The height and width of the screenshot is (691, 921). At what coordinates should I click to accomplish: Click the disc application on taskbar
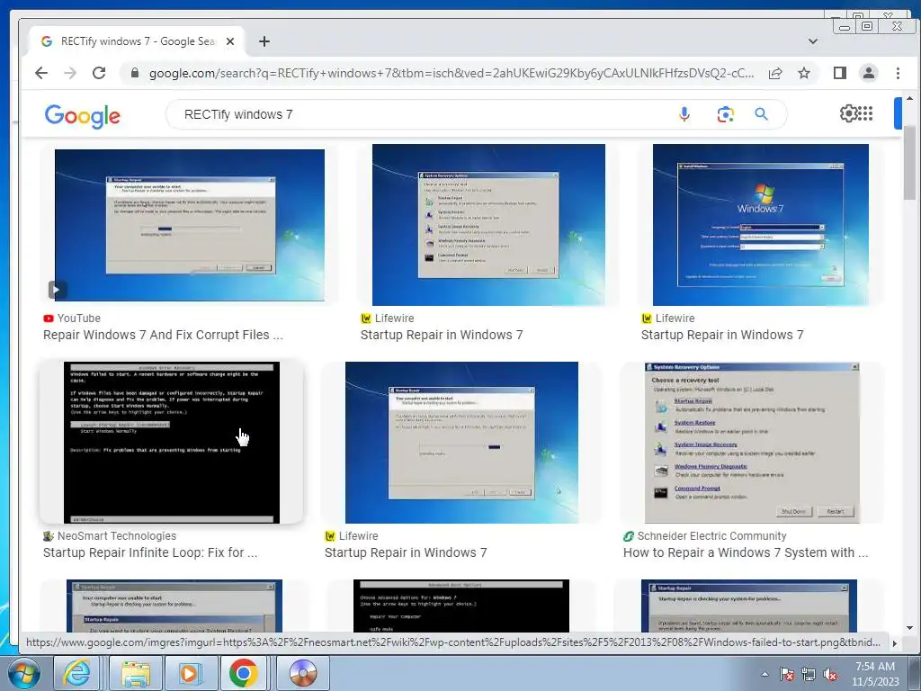point(302,673)
